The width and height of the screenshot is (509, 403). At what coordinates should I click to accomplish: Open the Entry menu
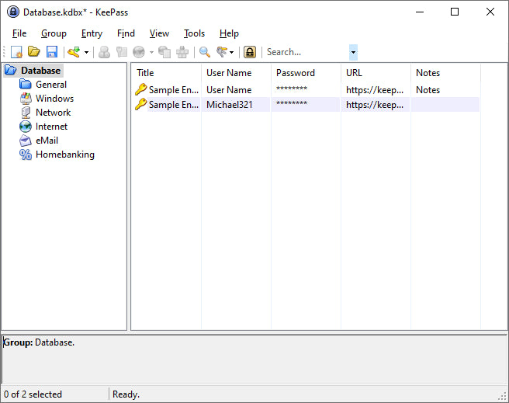pyautogui.click(x=92, y=33)
